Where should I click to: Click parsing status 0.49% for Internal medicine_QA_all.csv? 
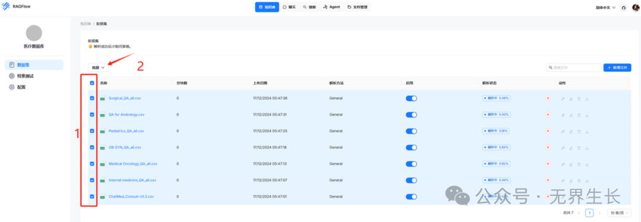coord(496,180)
